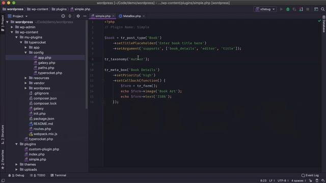Image resolution: width=326 pixels, height=183 pixels.
Task: Open the project structure window icon
Action: tap(316, 9)
